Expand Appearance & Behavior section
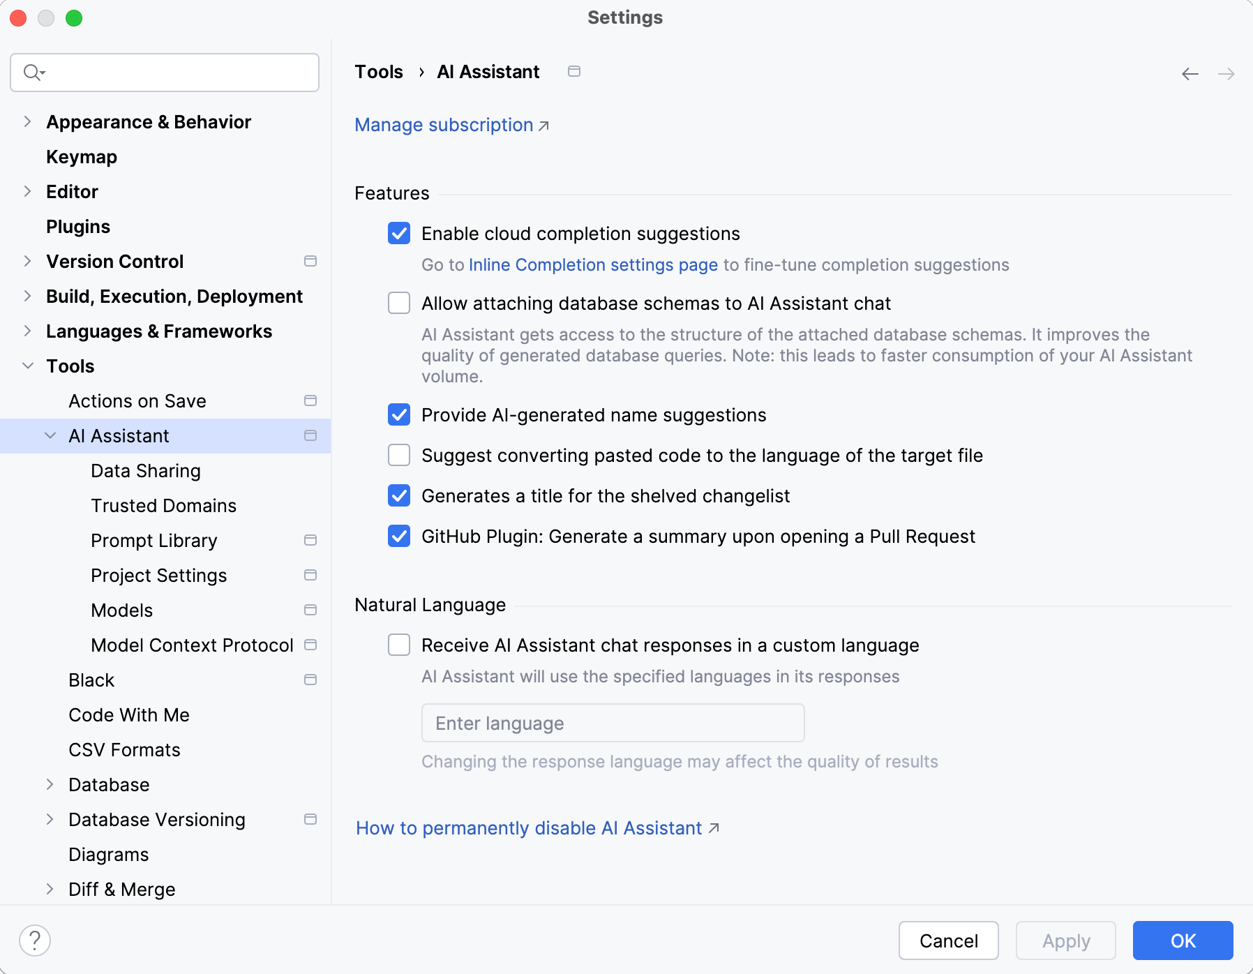 coord(27,122)
